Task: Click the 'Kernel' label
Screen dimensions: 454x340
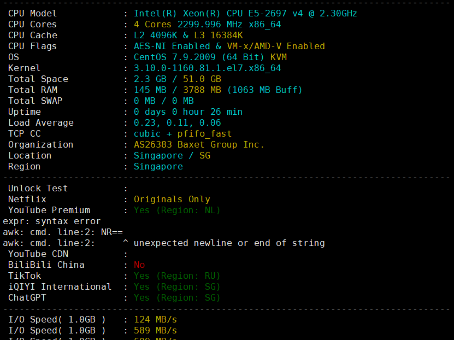Action: (x=25, y=68)
